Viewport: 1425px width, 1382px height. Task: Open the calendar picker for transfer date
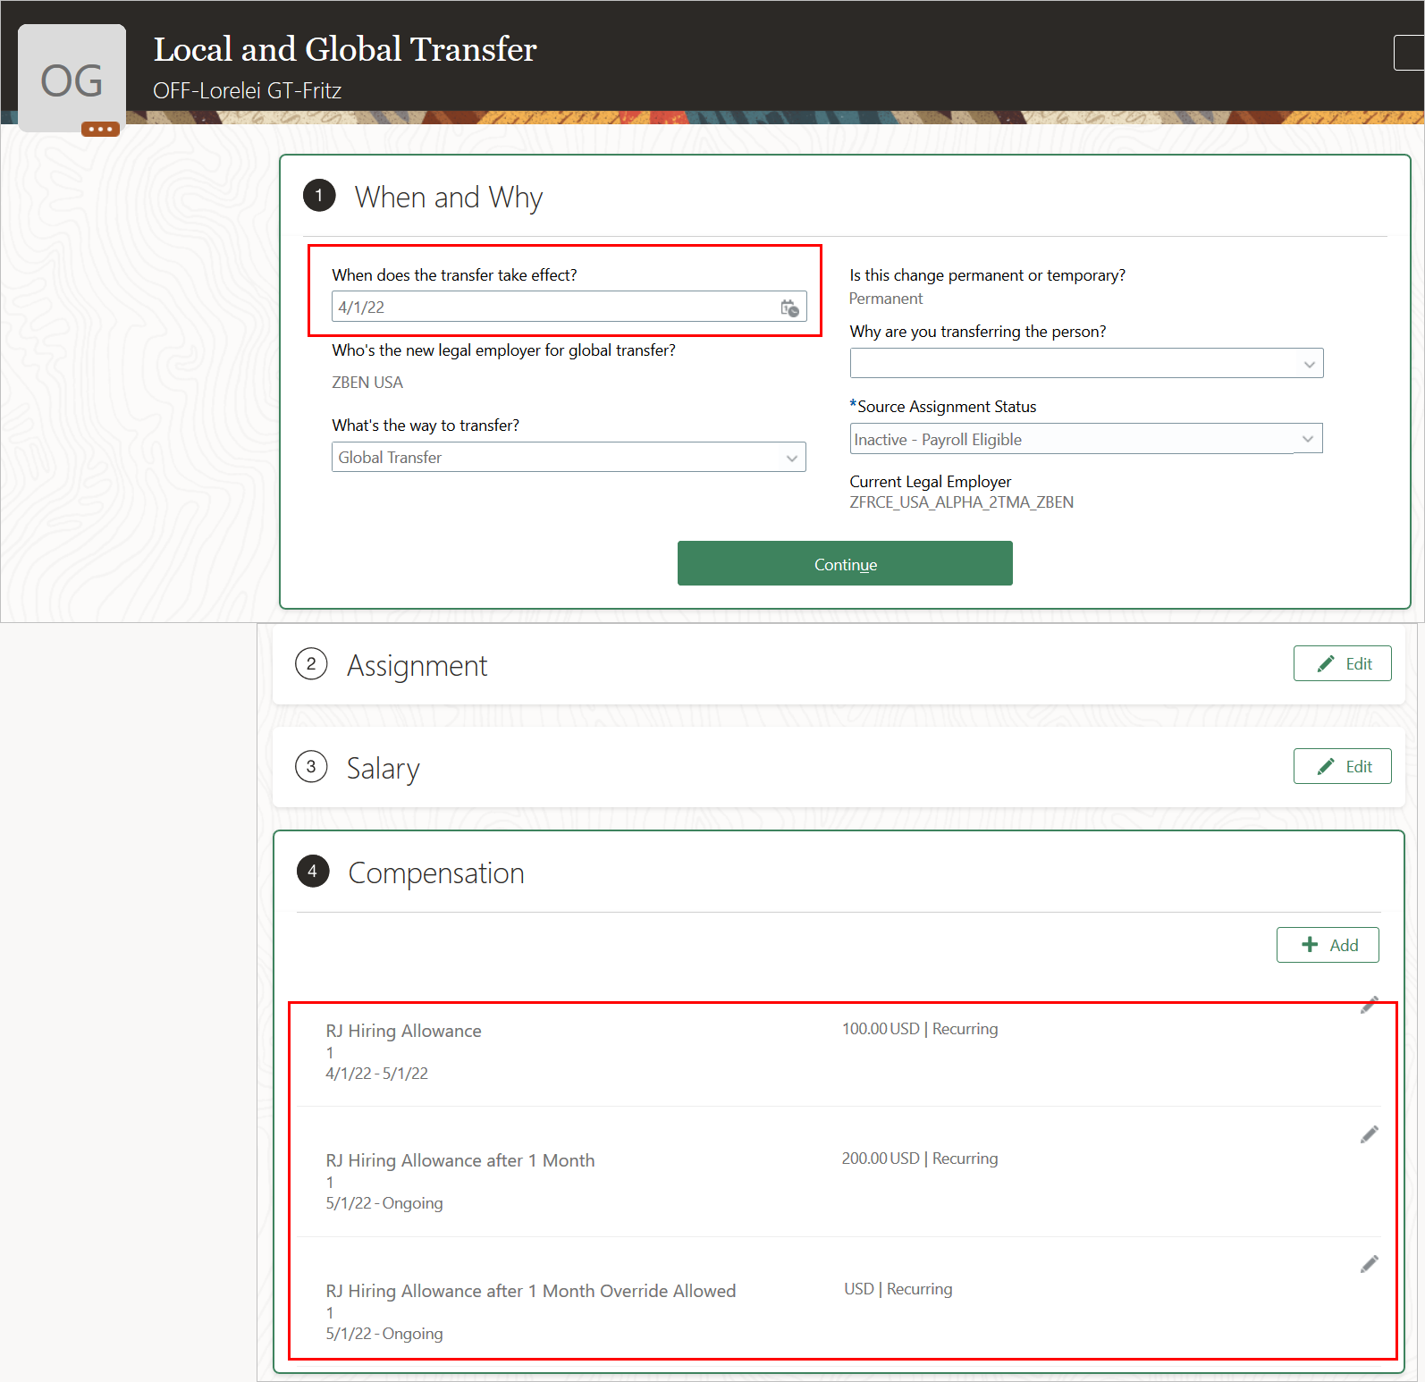789,308
